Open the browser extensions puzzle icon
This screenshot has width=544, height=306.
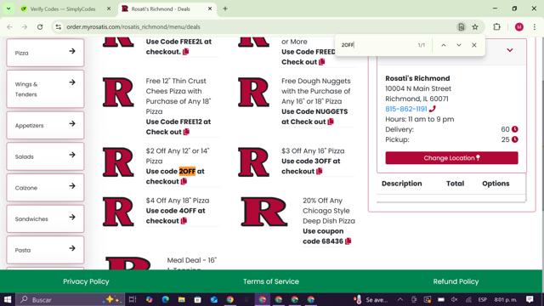[496, 26]
